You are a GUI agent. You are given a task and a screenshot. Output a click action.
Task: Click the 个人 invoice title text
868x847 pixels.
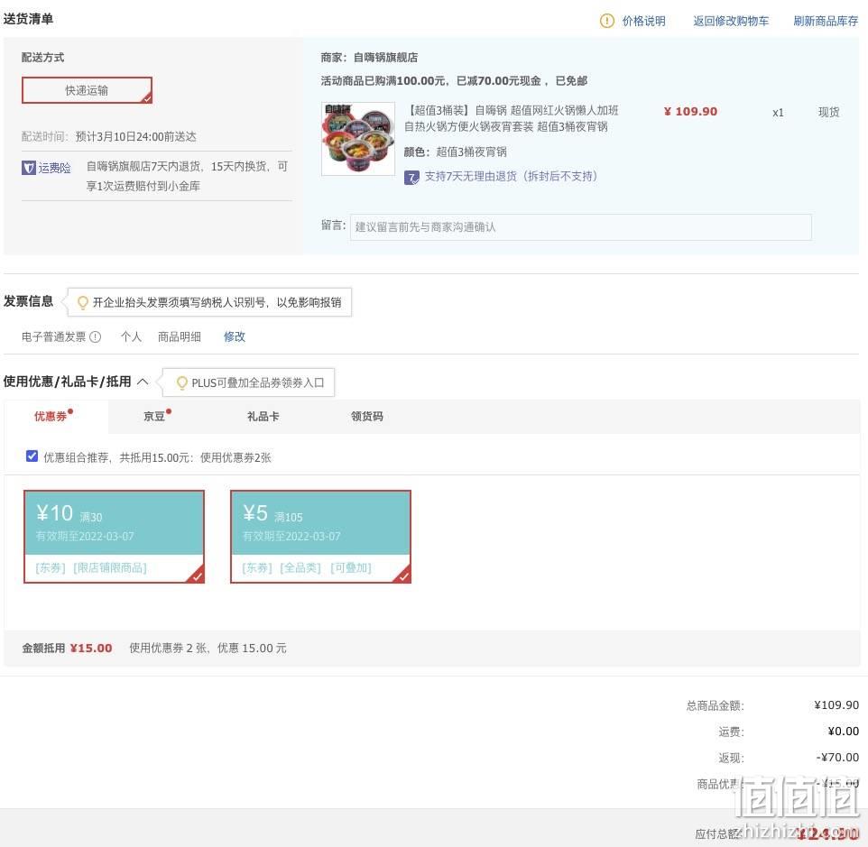[131, 337]
